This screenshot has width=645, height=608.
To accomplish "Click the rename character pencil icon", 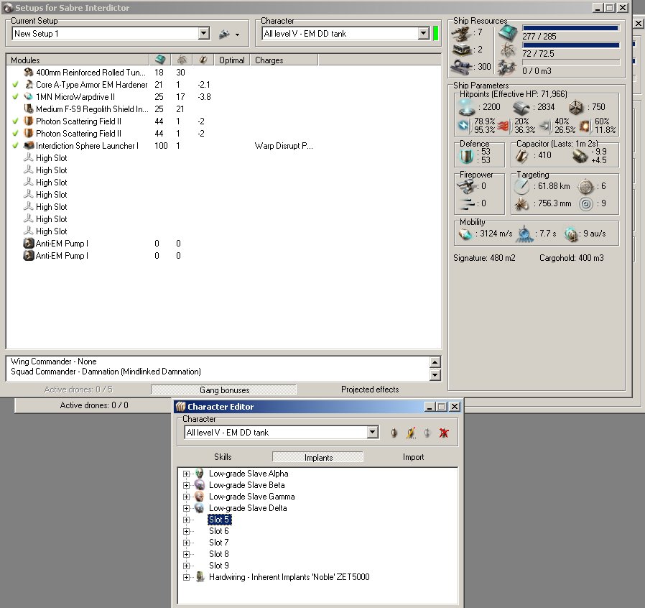I will click(411, 433).
